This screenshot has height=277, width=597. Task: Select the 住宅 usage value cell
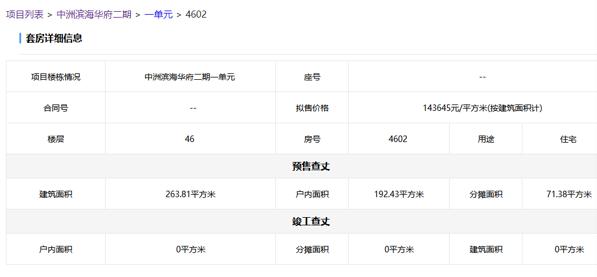(x=568, y=139)
